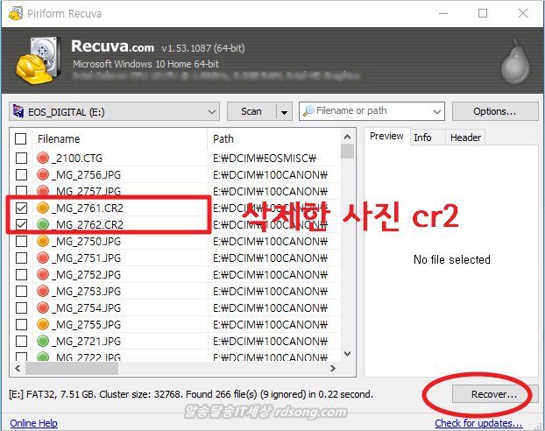Click the red status dot for _MG_2752.JPG
This screenshot has width=545, height=431.
(43, 274)
